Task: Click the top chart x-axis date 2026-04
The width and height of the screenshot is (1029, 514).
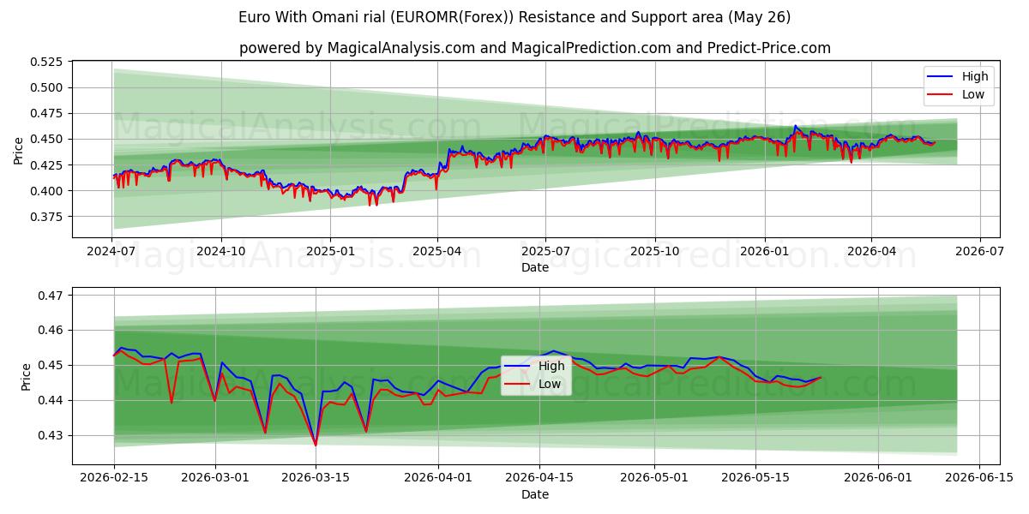Action: (x=872, y=253)
